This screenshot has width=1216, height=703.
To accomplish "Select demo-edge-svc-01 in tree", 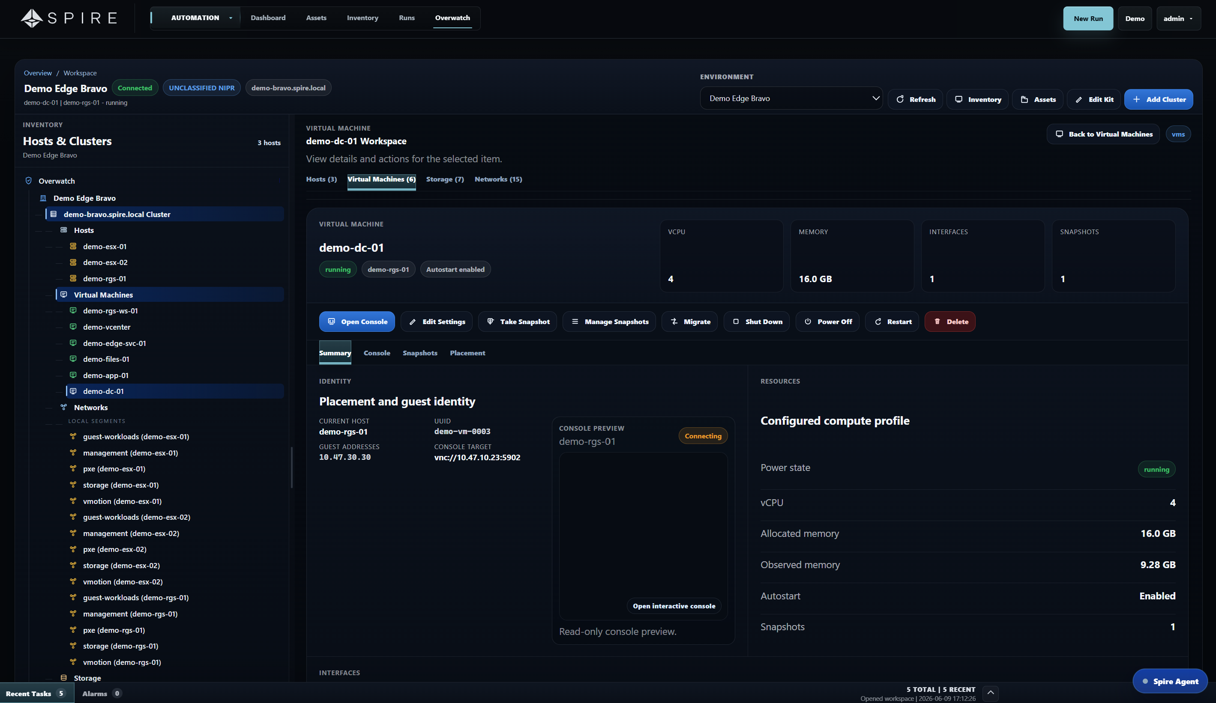I will coord(114,343).
